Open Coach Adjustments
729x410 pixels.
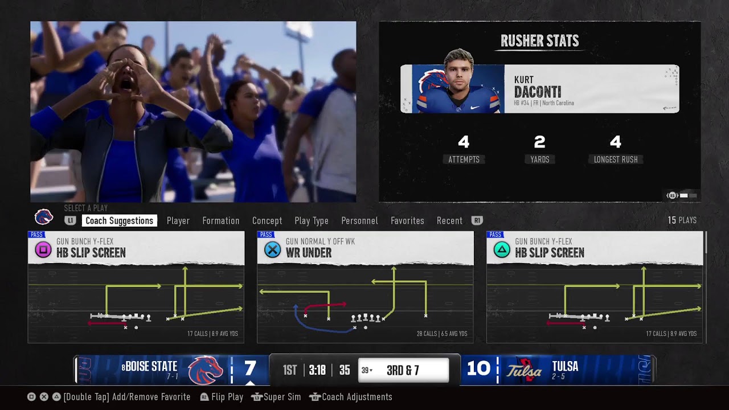click(x=357, y=397)
